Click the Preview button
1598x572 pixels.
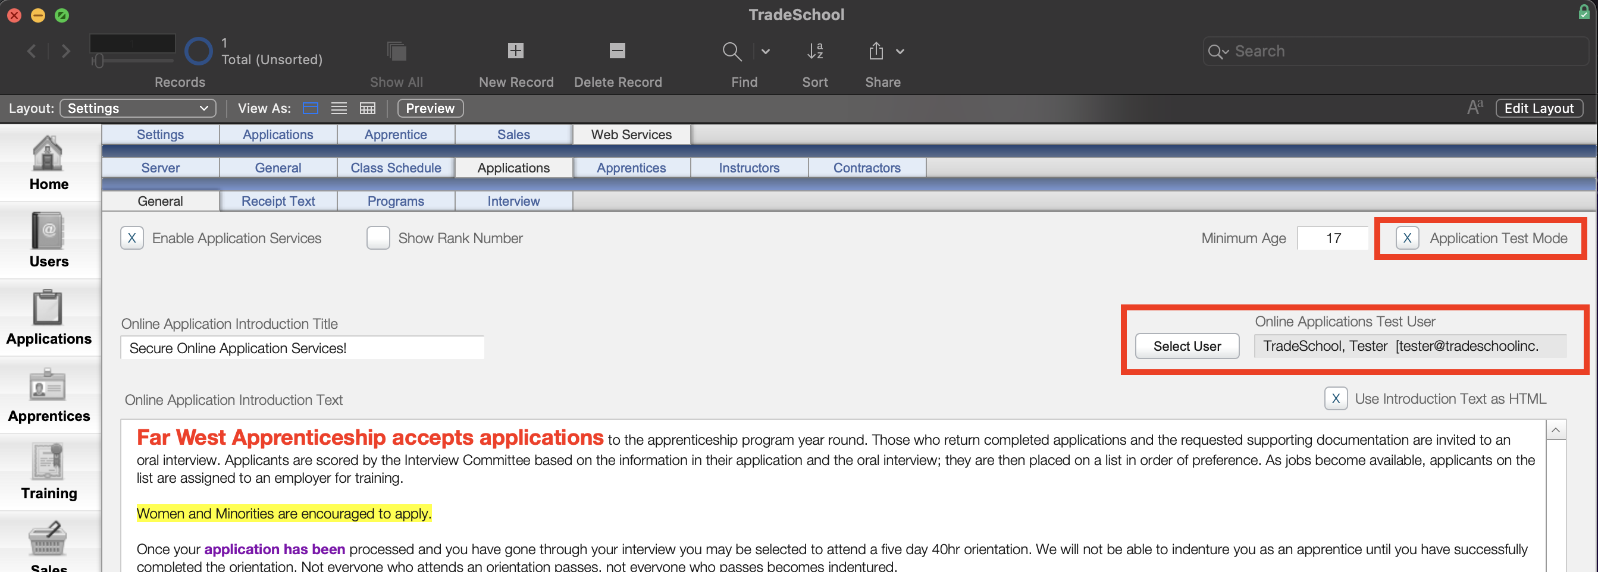[x=431, y=108]
